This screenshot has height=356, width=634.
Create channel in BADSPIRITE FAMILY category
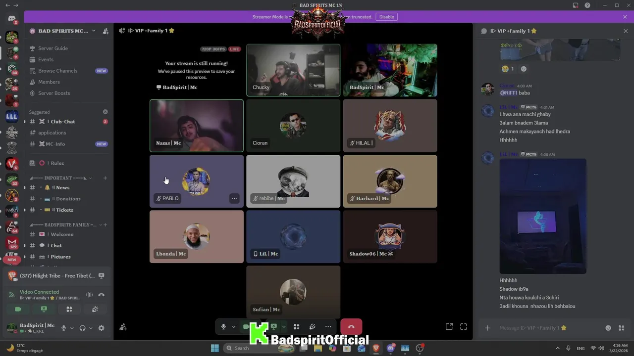(105, 225)
